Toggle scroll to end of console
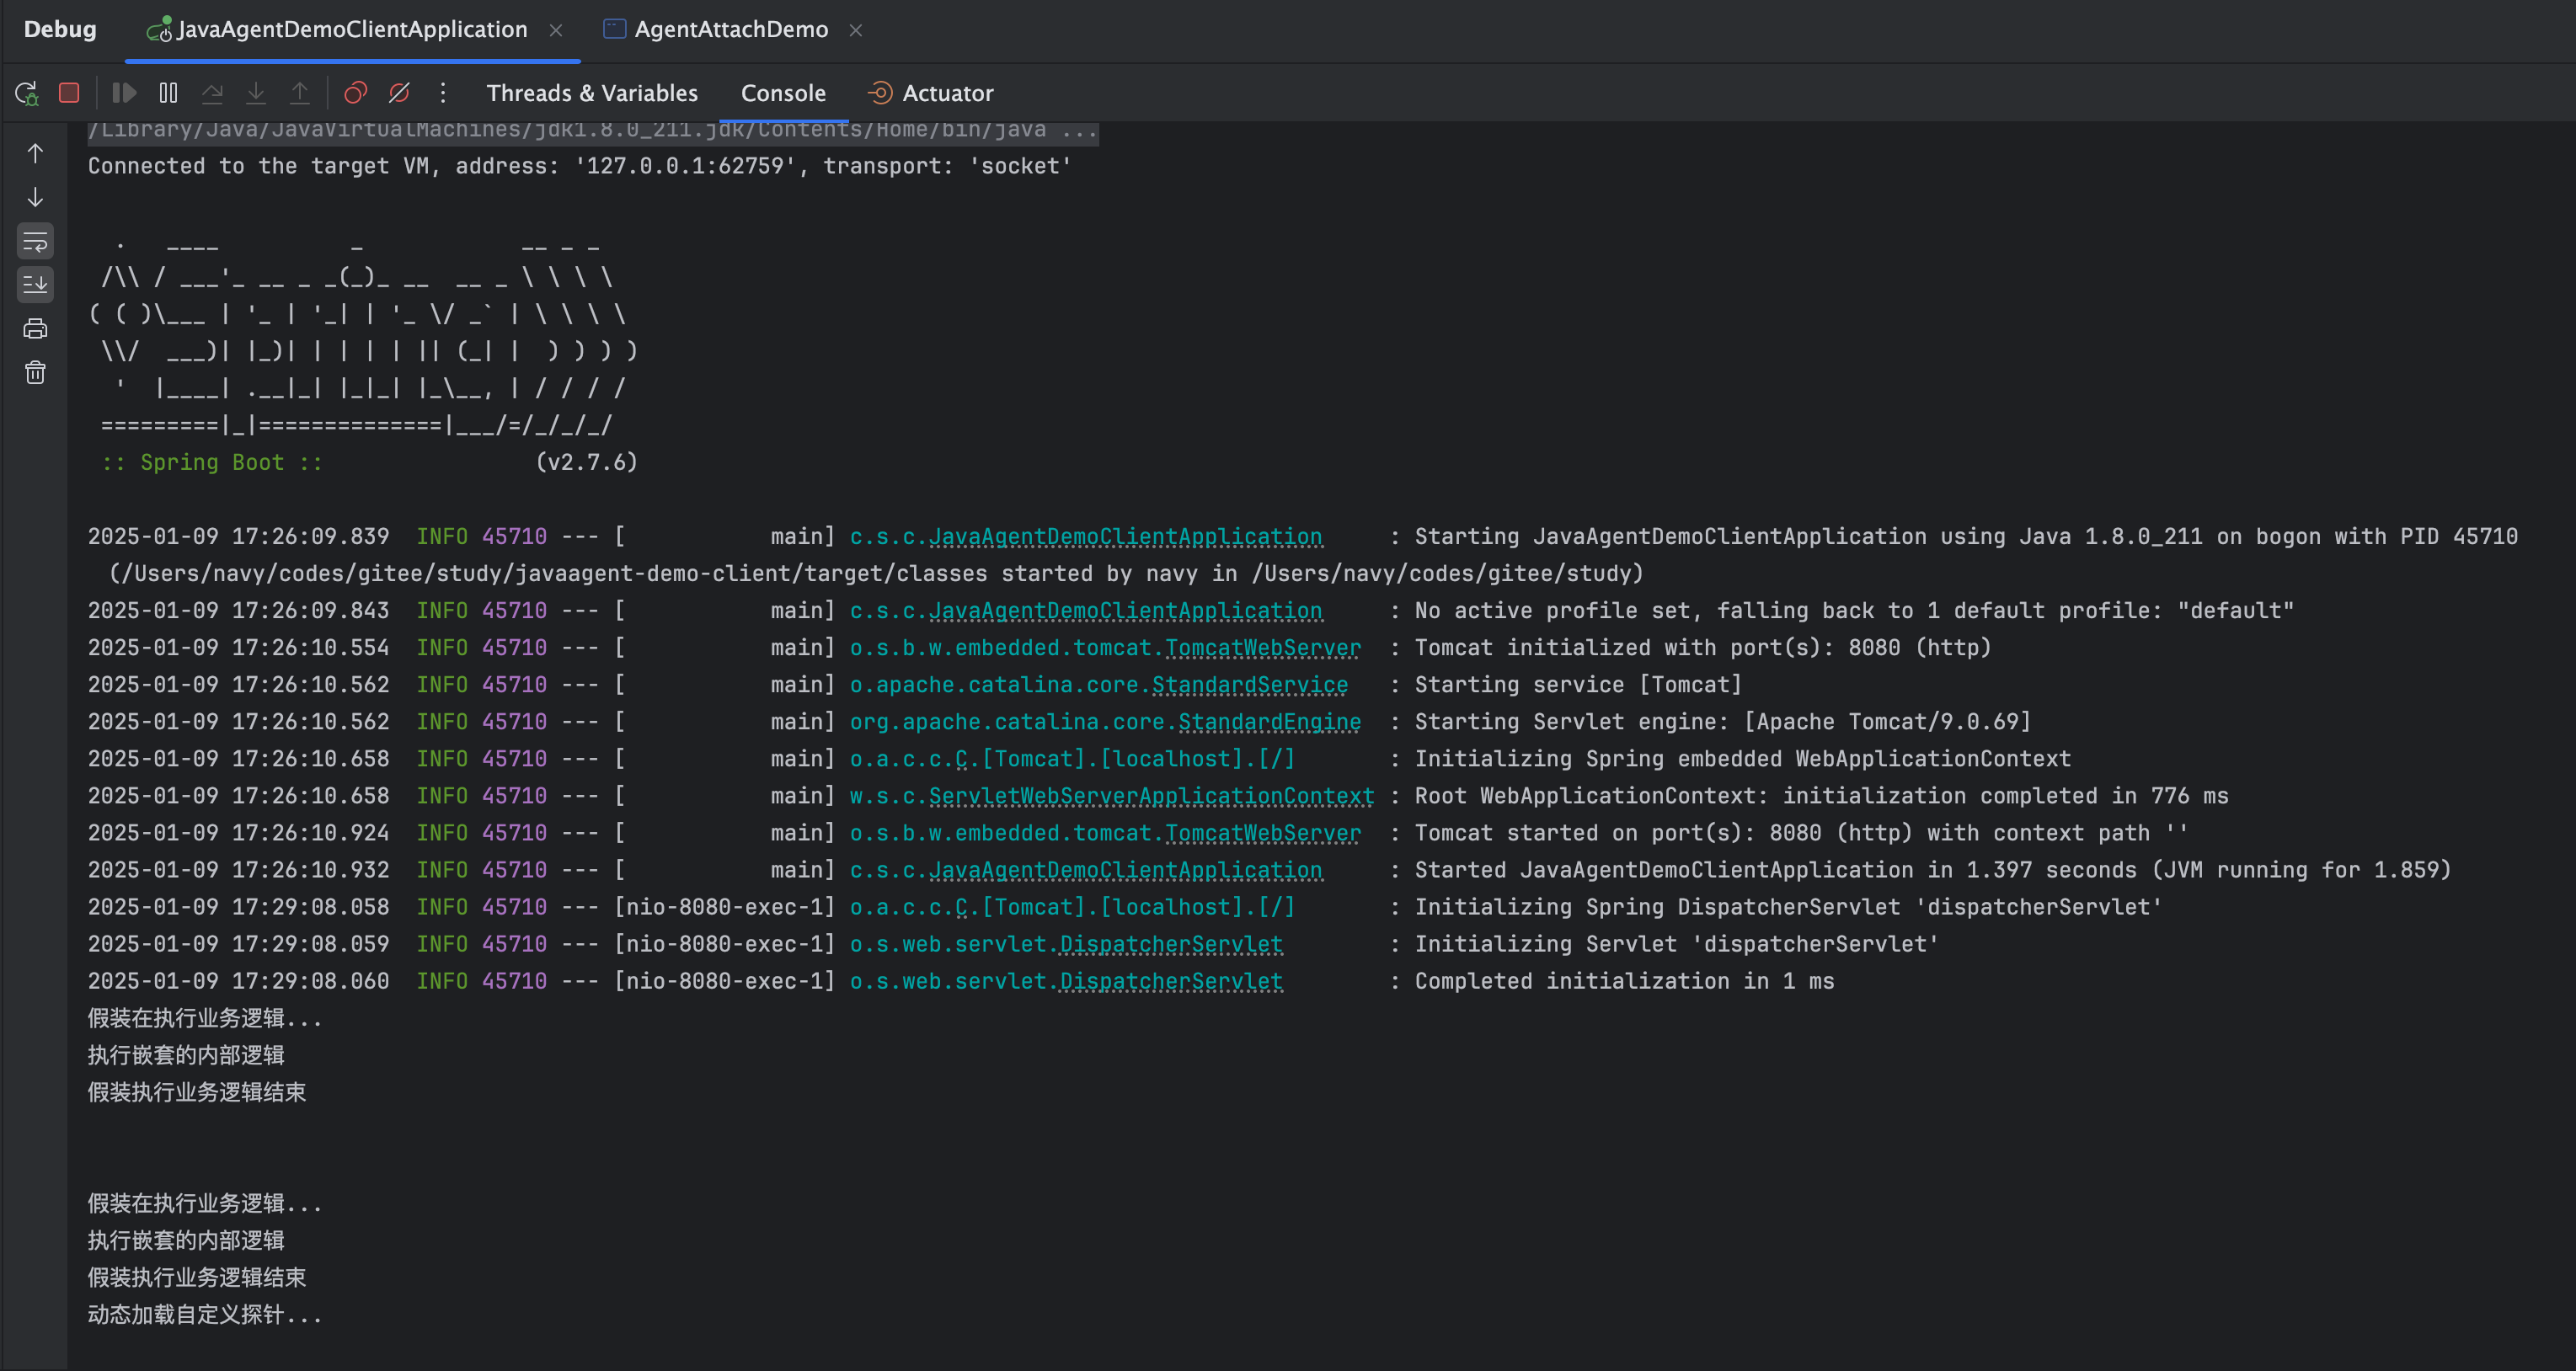This screenshot has width=2576, height=1371. [35, 285]
